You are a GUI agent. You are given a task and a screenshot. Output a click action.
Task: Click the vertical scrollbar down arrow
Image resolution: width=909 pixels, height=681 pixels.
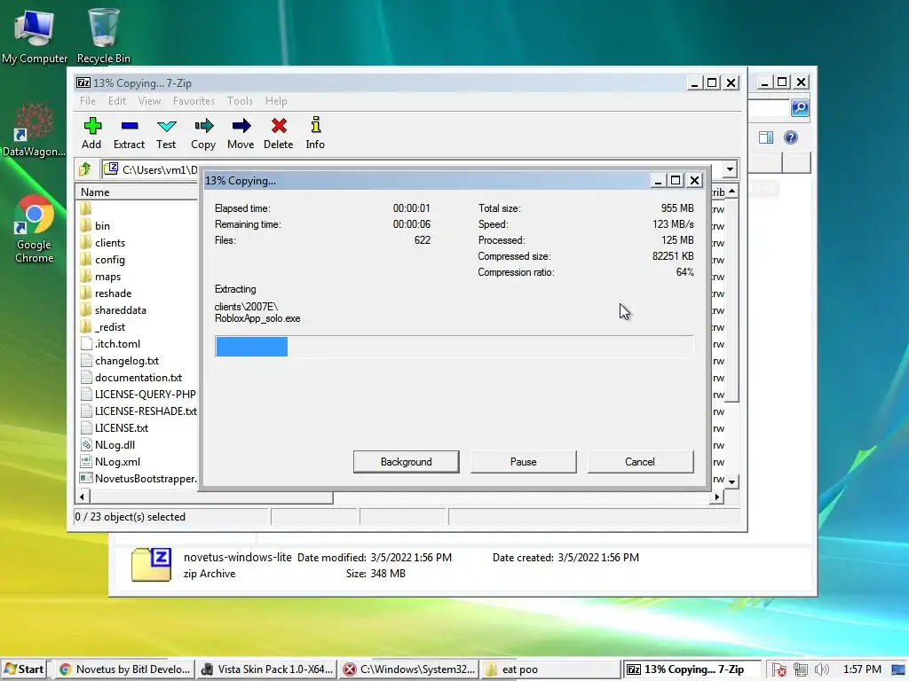tap(732, 481)
